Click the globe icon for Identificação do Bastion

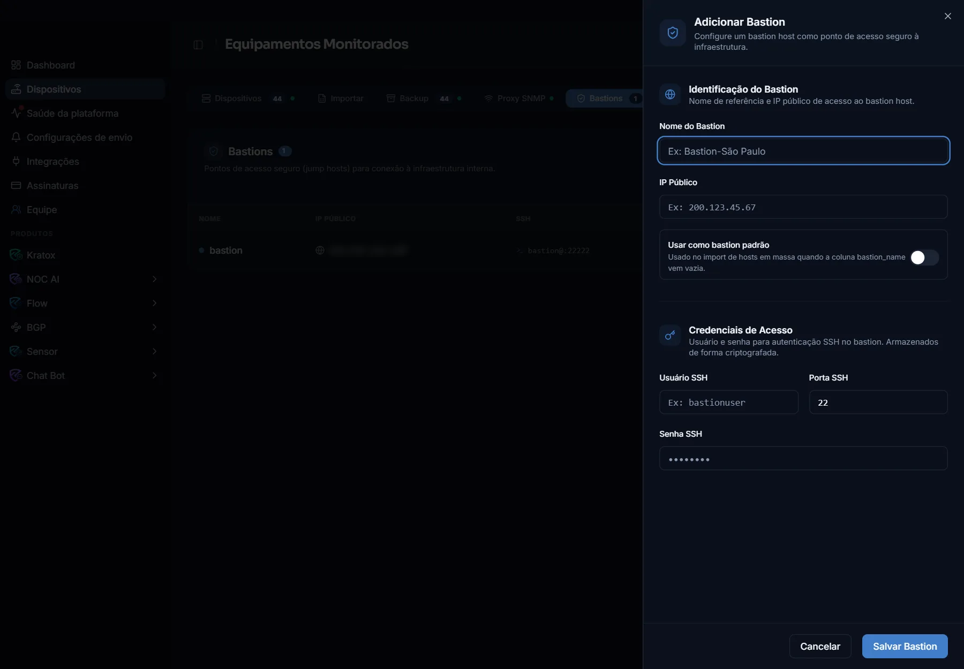pos(670,95)
